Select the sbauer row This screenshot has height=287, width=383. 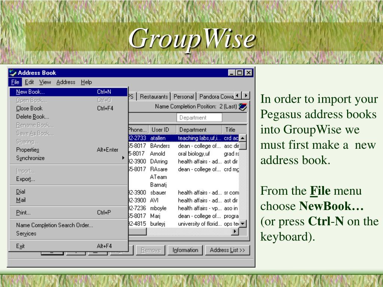(183, 192)
